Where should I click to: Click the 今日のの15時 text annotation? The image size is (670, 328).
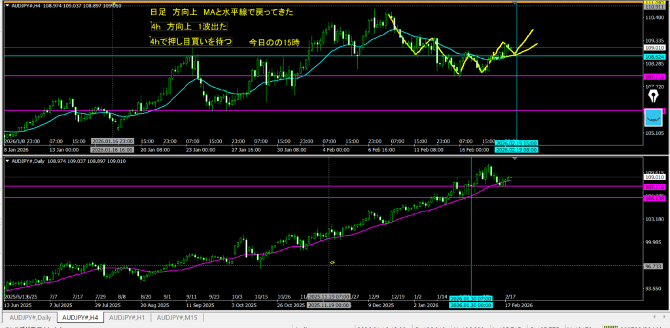pos(273,43)
